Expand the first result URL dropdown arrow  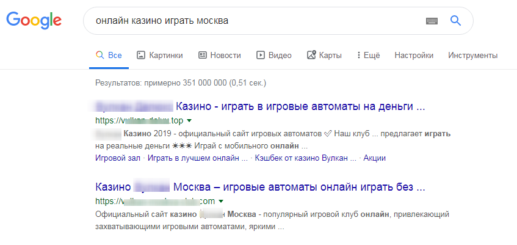pyautogui.click(x=189, y=120)
